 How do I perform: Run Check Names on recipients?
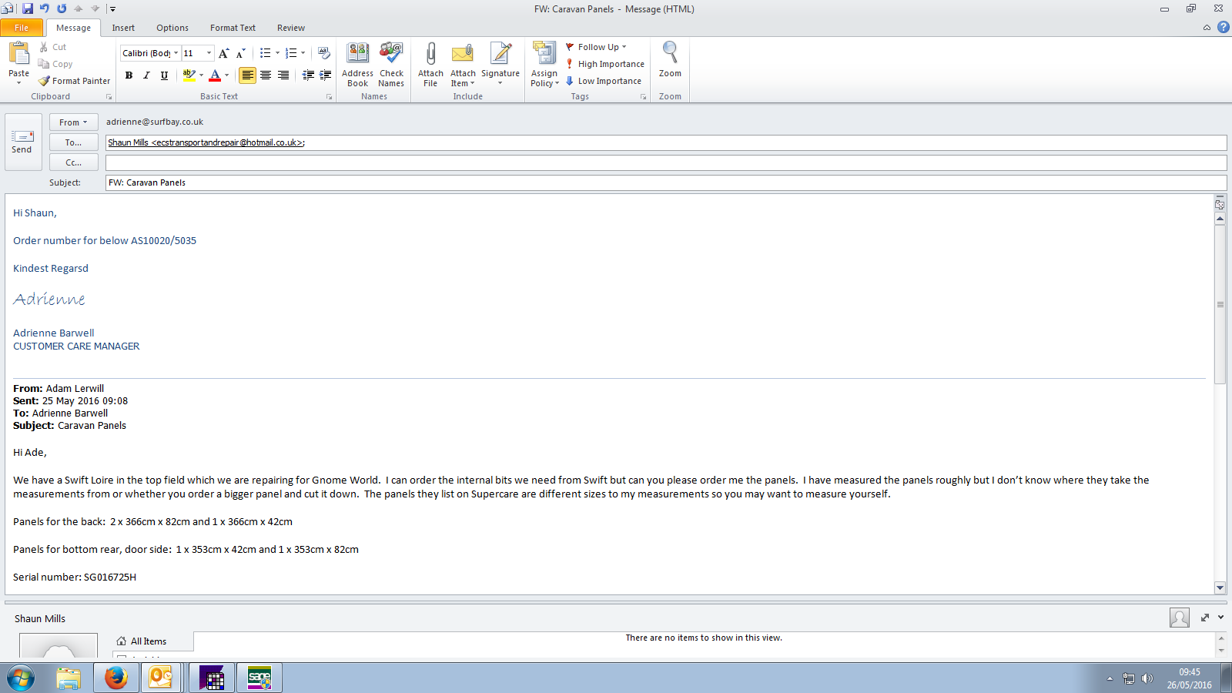tap(391, 65)
